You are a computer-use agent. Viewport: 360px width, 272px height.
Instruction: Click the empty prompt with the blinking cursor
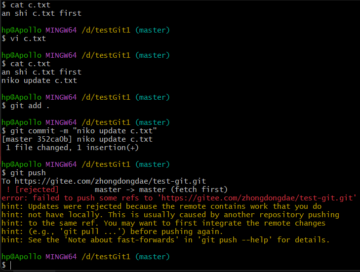pos(6,265)
